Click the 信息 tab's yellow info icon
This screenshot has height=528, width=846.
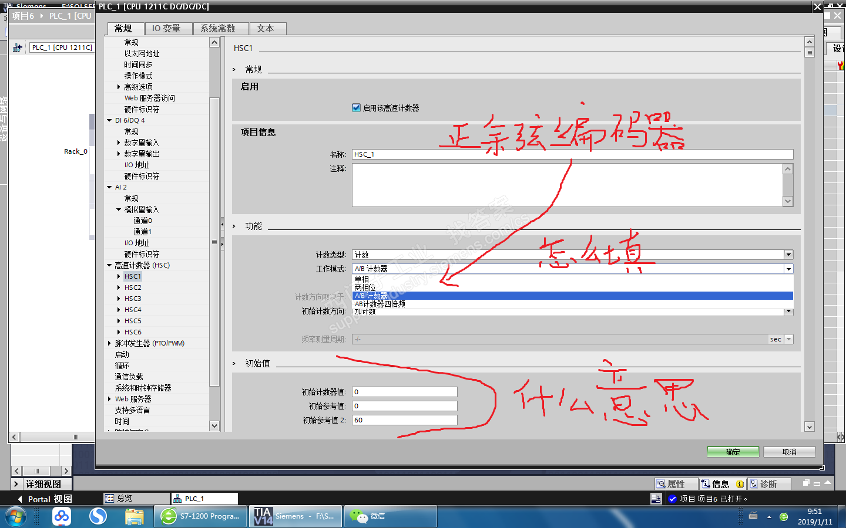pos(740,484)
